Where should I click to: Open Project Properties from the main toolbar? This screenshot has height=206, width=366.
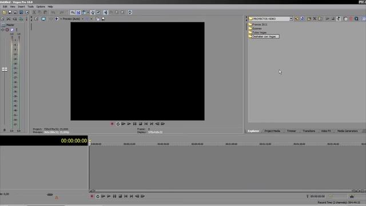pos(27,12)
